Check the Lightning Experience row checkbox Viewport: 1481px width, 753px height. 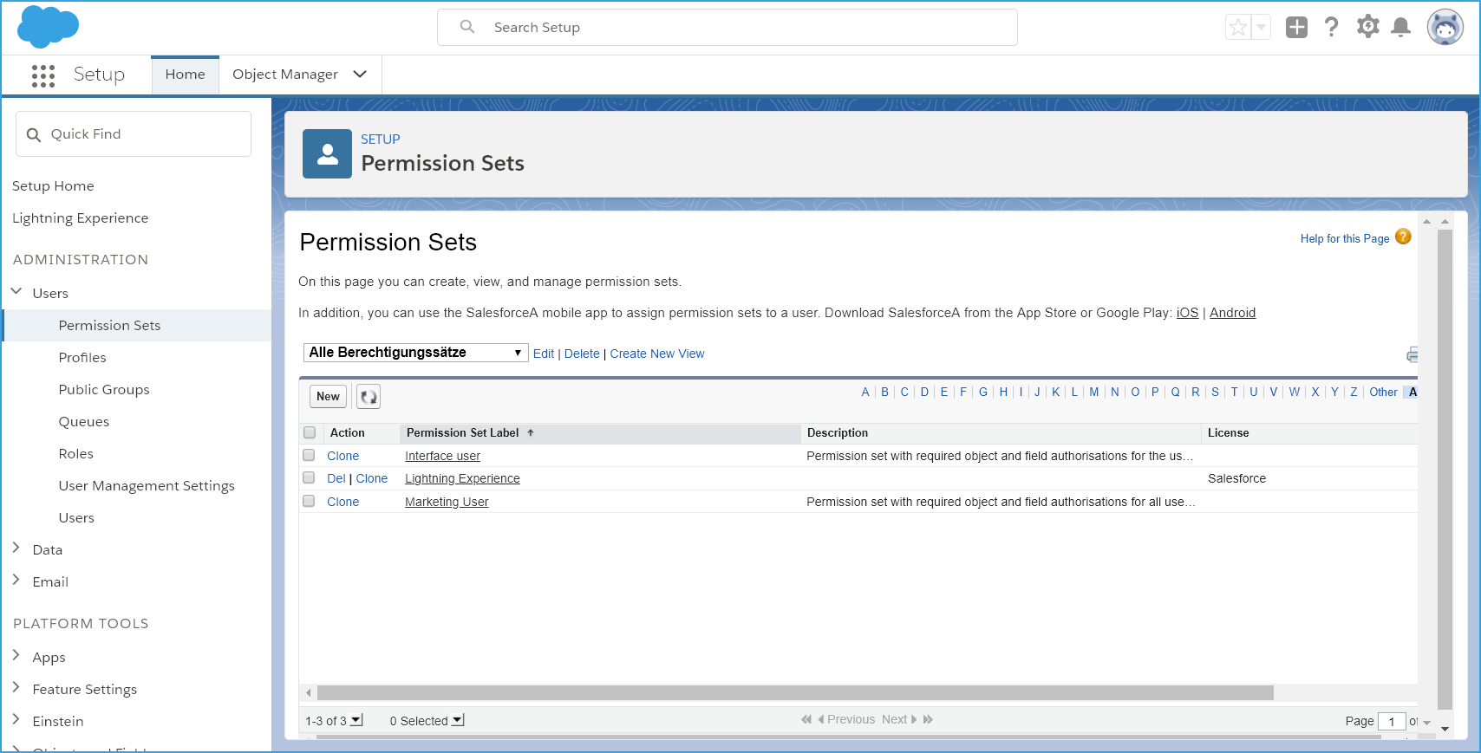(309, 477)
